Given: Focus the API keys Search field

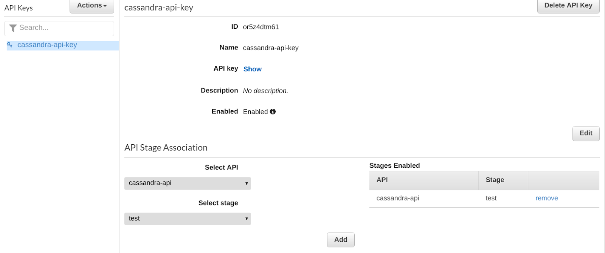Looking at the screenshot, I should click(x=64, y=28).
